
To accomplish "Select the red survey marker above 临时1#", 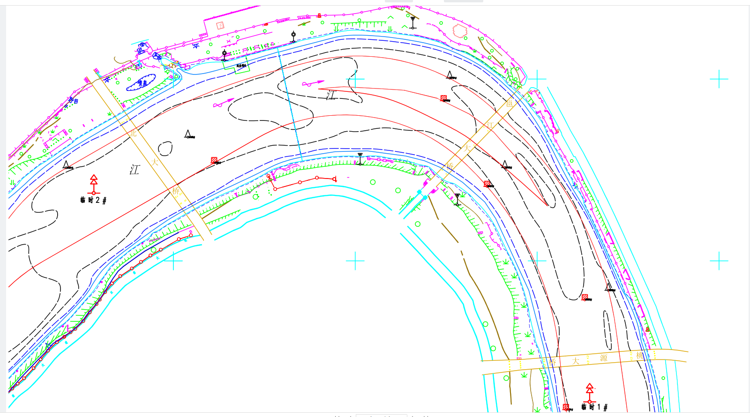I will [590, 393].
